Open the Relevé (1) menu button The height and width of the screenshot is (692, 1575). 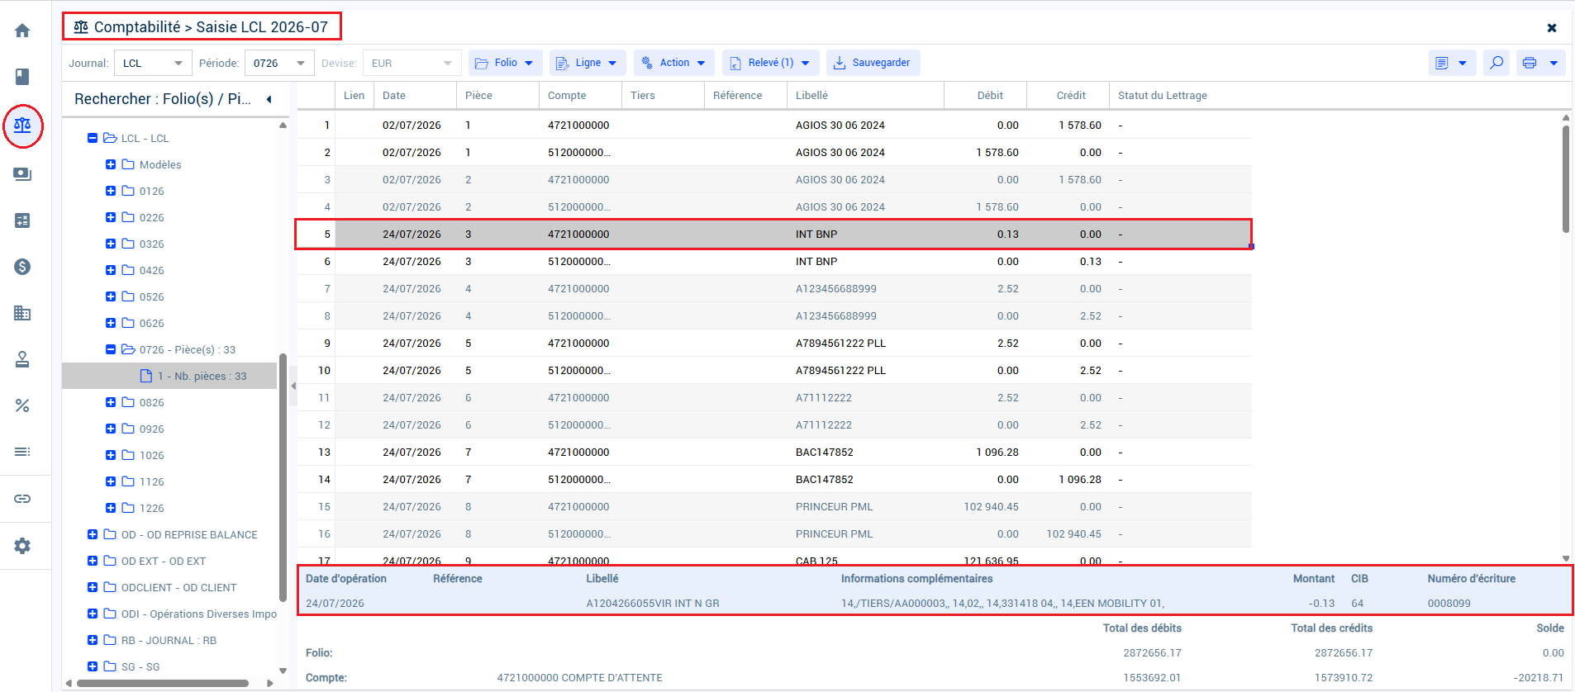click(x=770, y=63)
